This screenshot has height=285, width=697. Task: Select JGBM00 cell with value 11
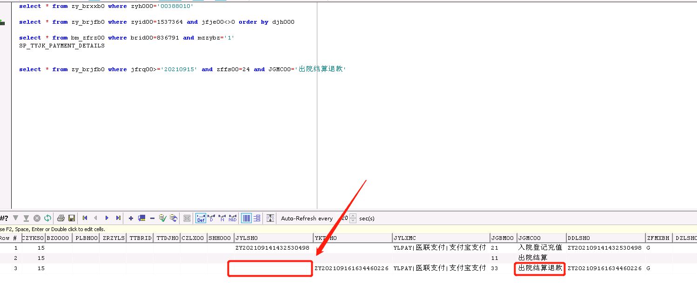pos(503,258)
